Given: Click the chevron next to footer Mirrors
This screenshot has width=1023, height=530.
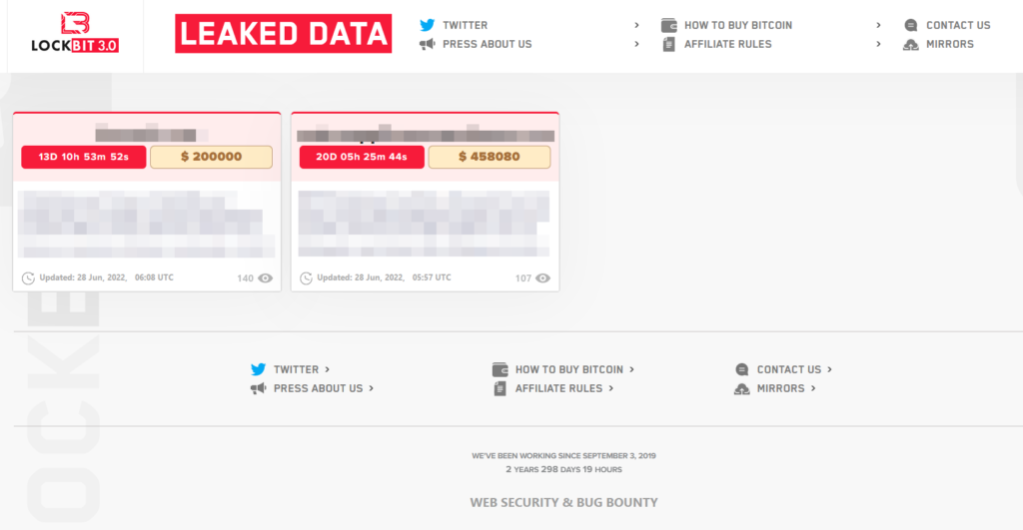Looking at the screenshot, I should pos(813,388).
